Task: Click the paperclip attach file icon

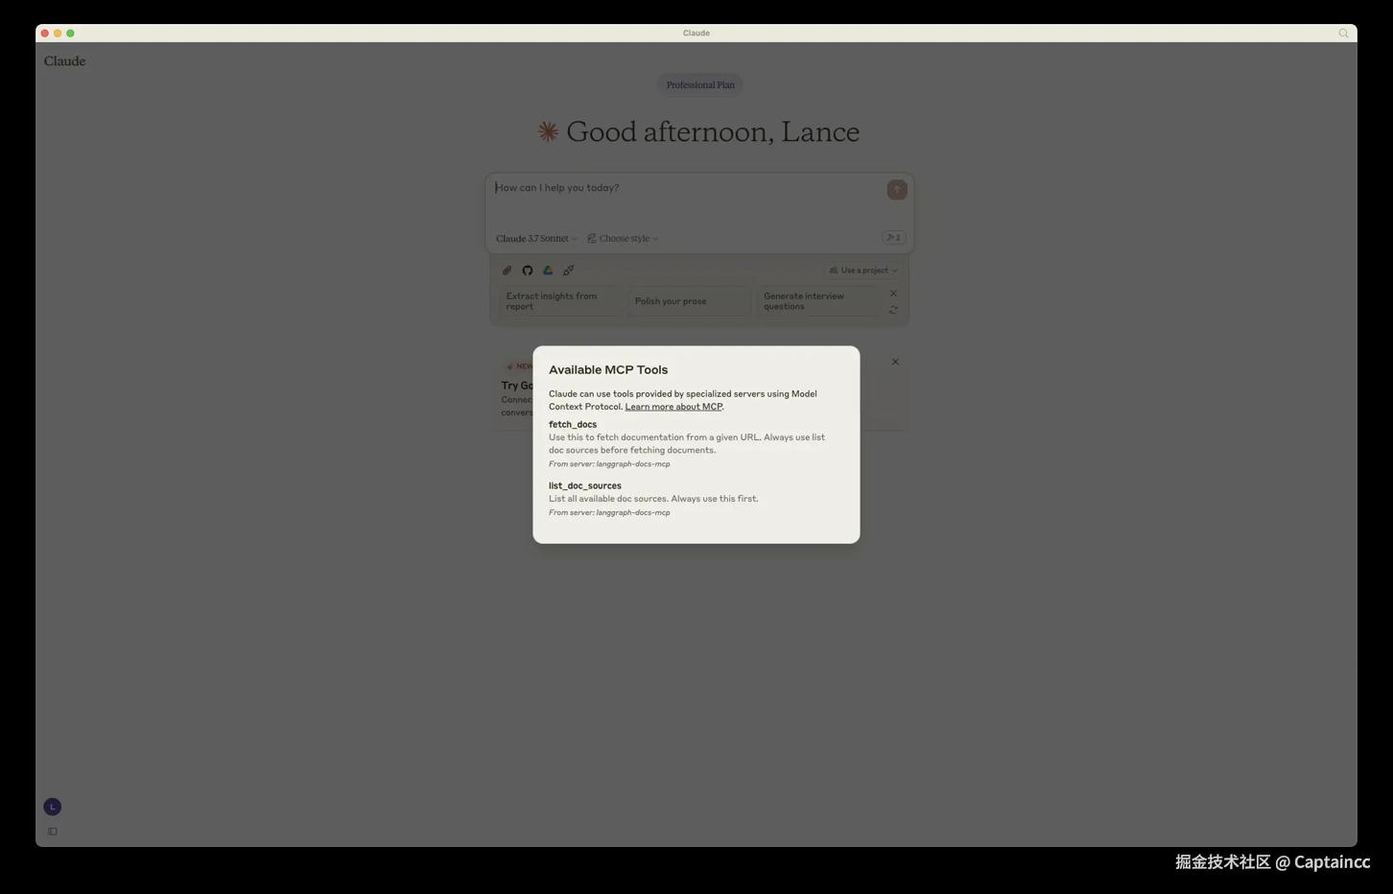Action: pyautogui.click(x=507, y=271)
